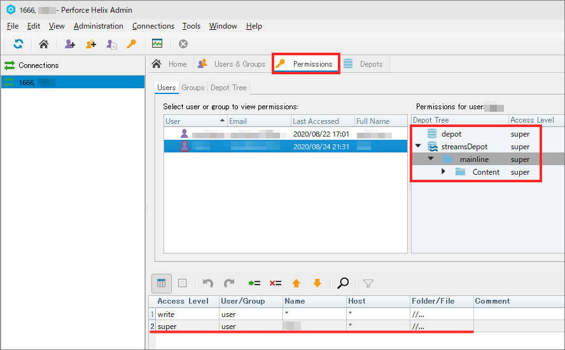Open the File menu
565x350 pixels.
click(x=13, y=26)
